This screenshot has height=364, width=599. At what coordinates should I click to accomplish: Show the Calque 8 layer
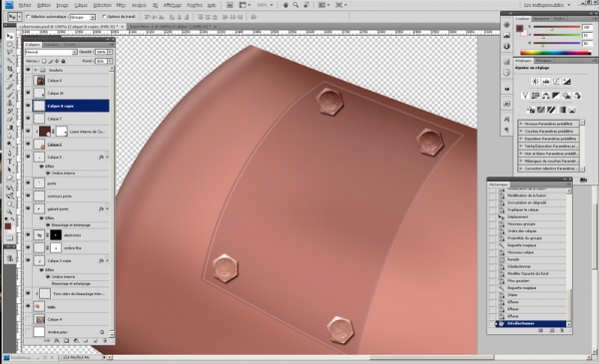tap(28, 80)
